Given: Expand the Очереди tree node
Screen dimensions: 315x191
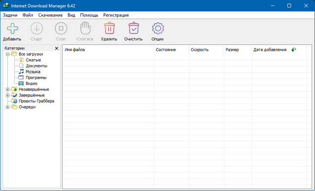Looking at the screenshot, I should point(8,107).
